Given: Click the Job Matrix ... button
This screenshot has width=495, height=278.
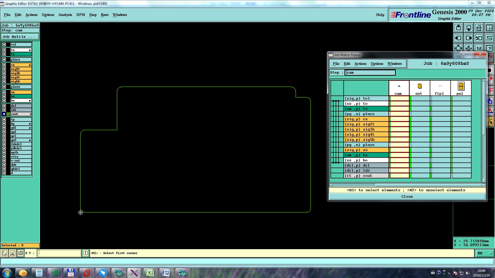Looking at the screenshot, I should point(20,37).
